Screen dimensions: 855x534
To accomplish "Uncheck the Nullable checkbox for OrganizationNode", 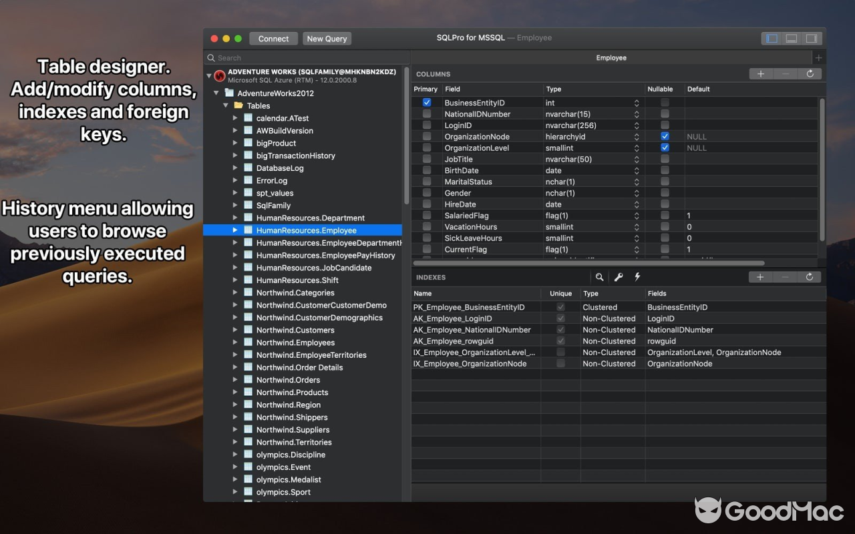I will pyautogui.click(x=664, y=136).
